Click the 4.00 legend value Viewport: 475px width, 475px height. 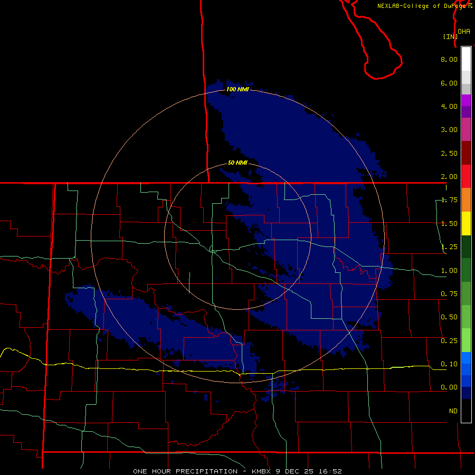point(449,106)
